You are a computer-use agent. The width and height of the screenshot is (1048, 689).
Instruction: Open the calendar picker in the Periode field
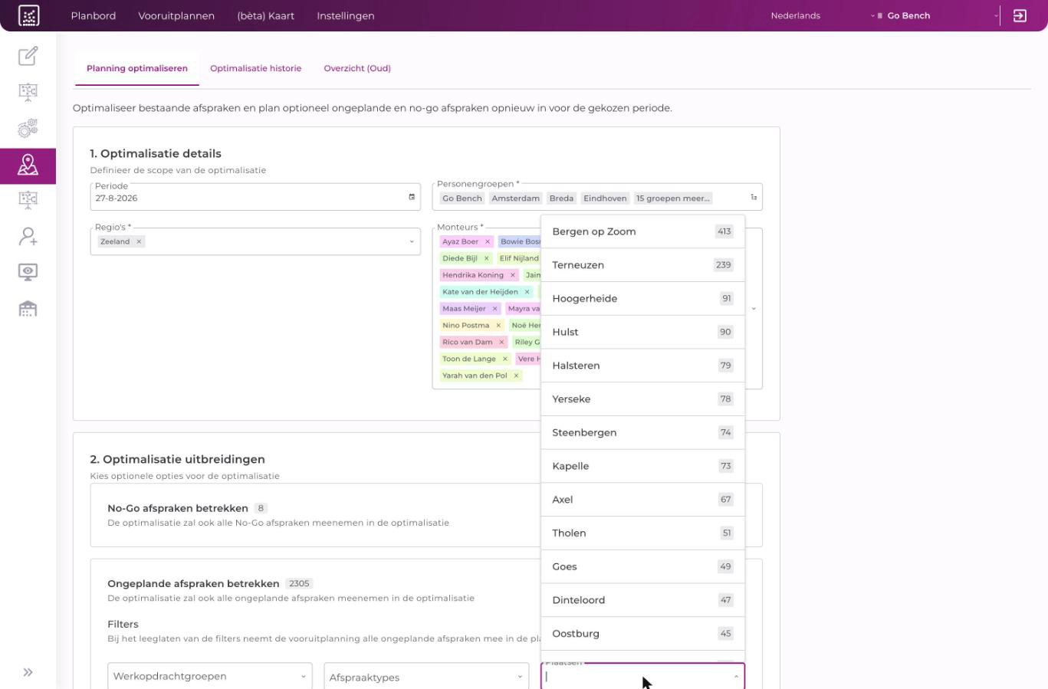pyautogui.click(x=412, y=198)
